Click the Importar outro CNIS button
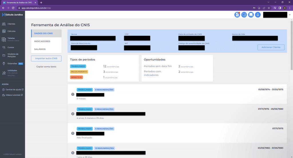This screenshot has width=293, height=158. [46, 59]
